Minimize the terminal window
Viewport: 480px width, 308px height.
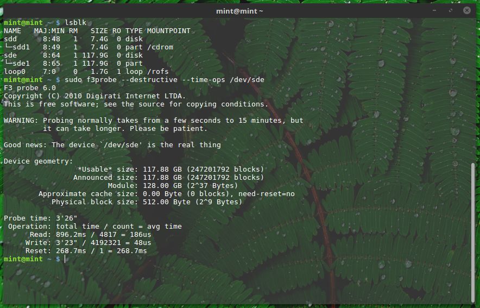pyautogui.click(x=434, y=10)
